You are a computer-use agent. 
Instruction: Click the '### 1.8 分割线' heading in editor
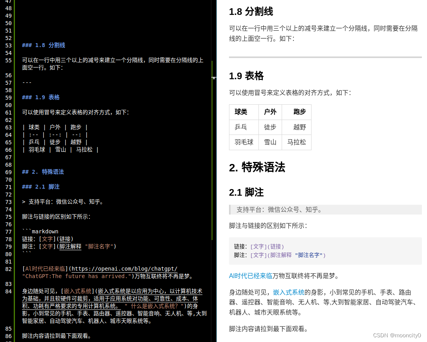pos(44,45)
